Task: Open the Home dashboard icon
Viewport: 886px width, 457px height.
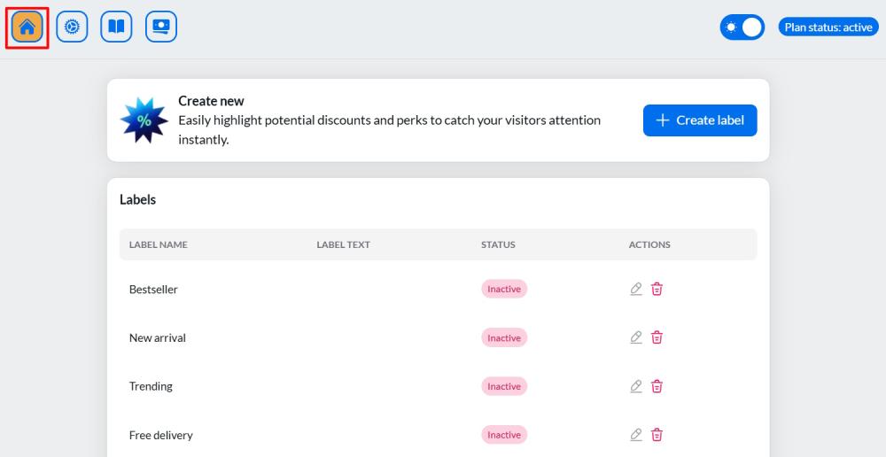Action: point(27,27)
